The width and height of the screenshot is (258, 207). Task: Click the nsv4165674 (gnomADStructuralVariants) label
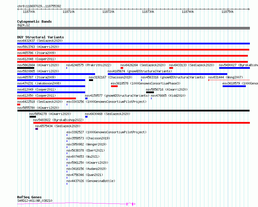coord(140,71)
